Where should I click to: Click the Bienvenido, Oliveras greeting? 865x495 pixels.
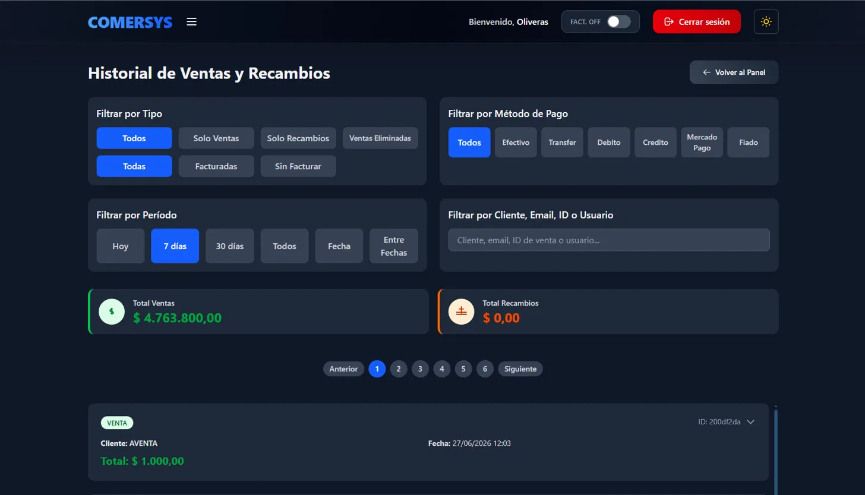pos(509,22)
